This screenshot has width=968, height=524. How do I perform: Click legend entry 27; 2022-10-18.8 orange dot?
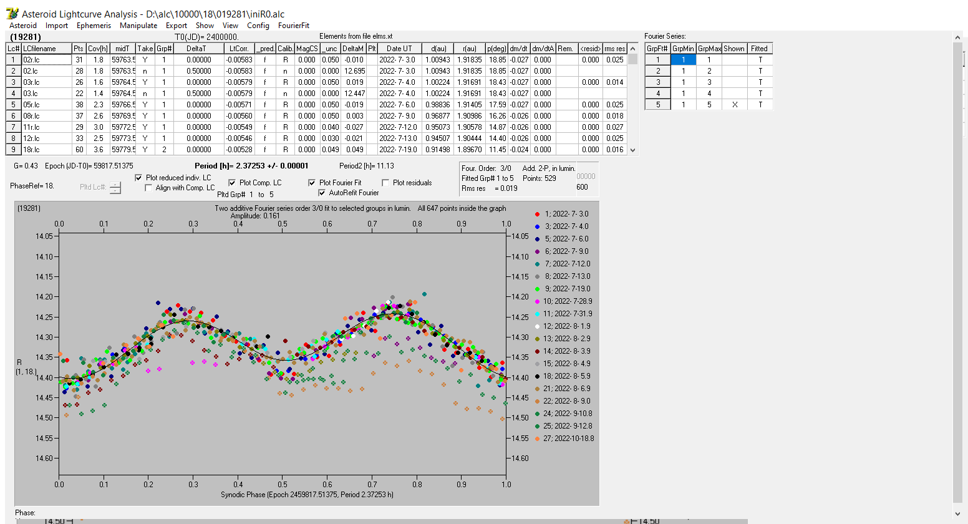tap(537, 439)
